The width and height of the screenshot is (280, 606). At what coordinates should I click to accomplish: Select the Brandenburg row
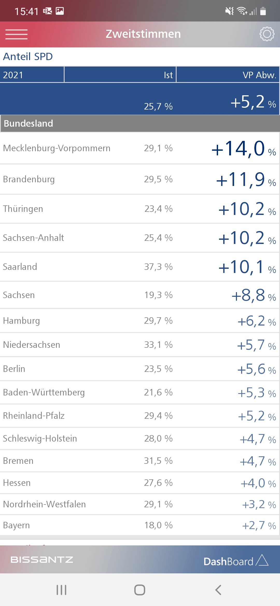coord(140,179)
